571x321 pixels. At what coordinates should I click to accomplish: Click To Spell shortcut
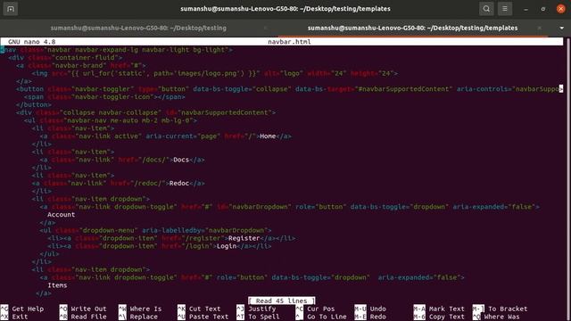(x=258, y=317)
